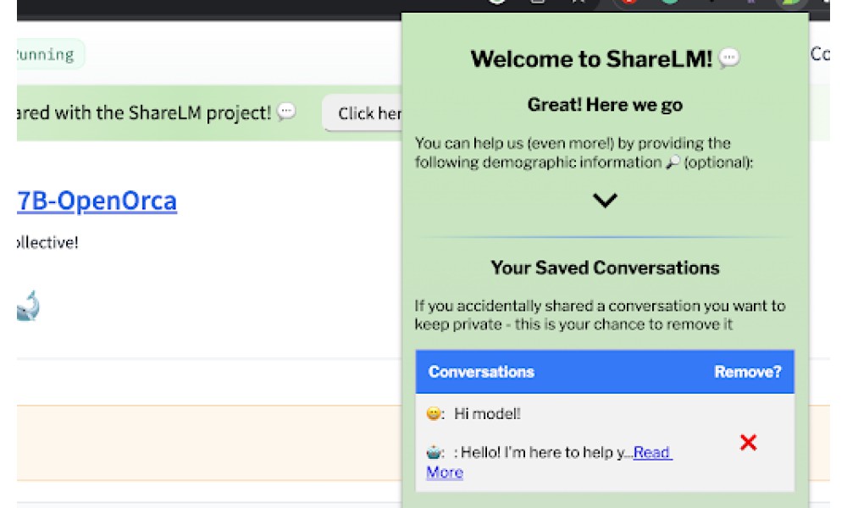The image size is (847, 508).
Task: Click the 'Running' status badge
Action: [50, 54]
